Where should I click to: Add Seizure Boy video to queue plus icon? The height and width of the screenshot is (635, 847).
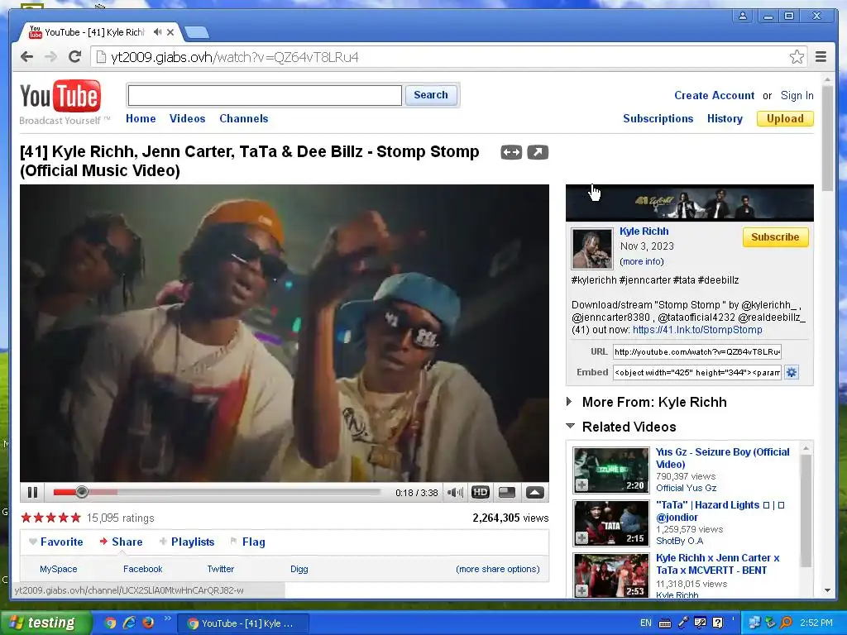pyautogui.click(x=581, y=485)
